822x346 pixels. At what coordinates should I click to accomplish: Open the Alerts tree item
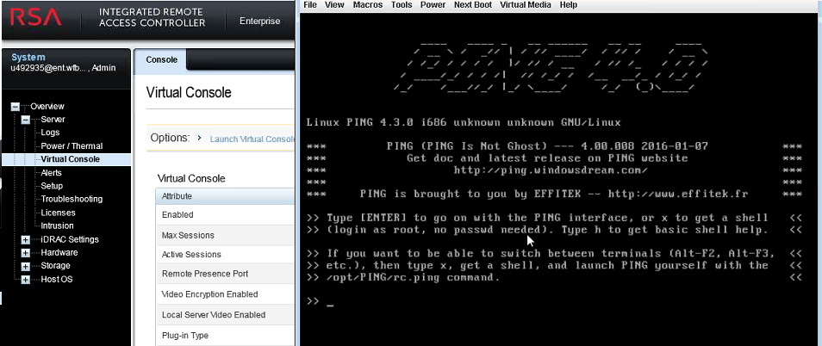[52, 173]
